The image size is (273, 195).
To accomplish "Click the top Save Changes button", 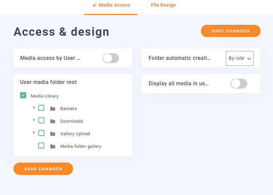I will [230, 31].
